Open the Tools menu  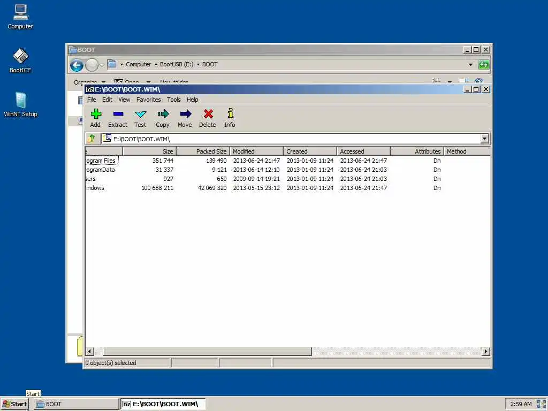(x=174, y=100)
